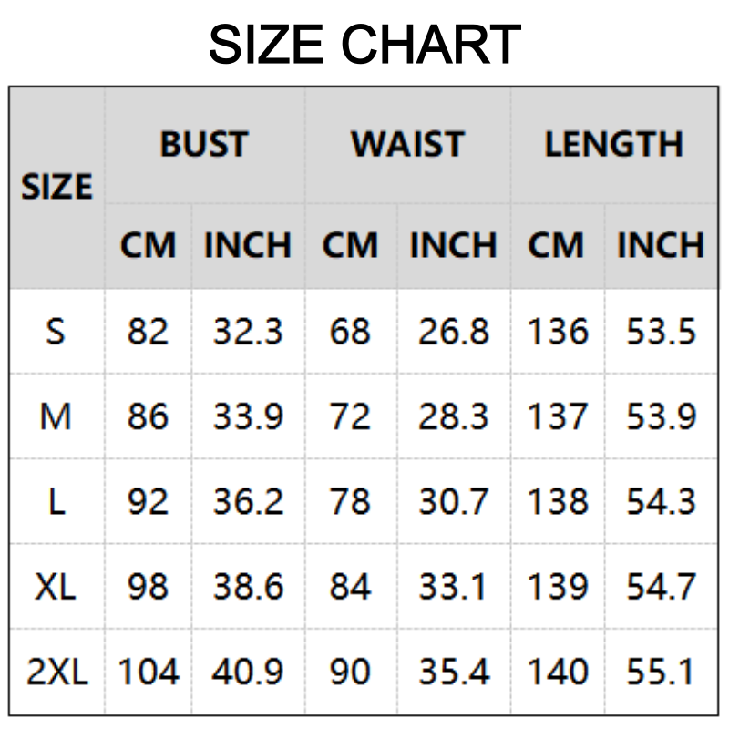Click the INCH subheader under WAIST

453,246
